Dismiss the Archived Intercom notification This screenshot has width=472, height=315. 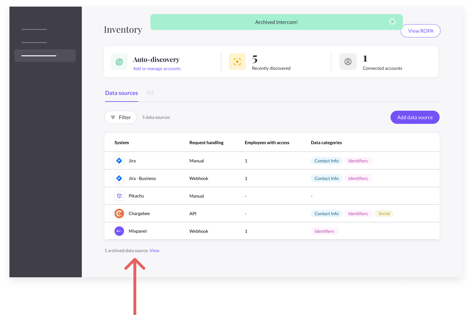pos(392,22)
